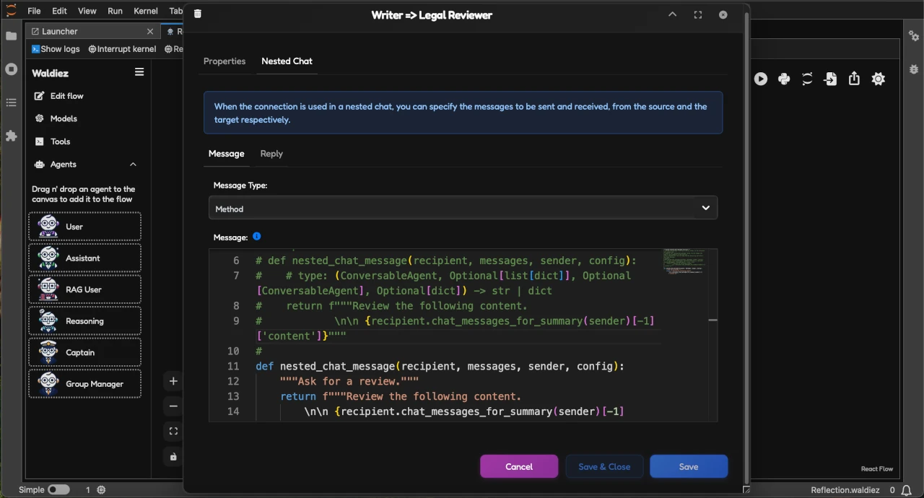Screen dimensions: 924x498
Task: Export the flow with the share icon
Action: [854, 79]
